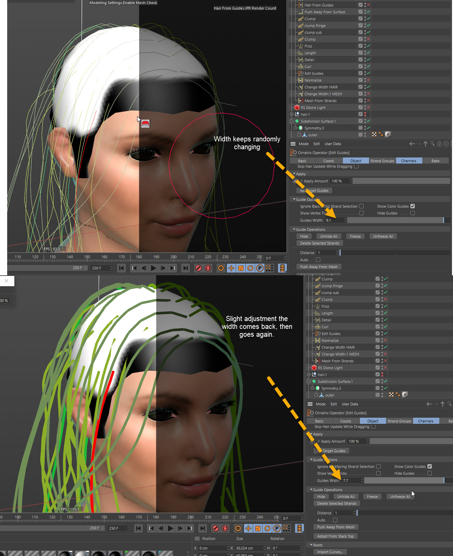Click Go to Start in upper timeline
This screenshot has height=556, width=453.
(x=121, y=268)
